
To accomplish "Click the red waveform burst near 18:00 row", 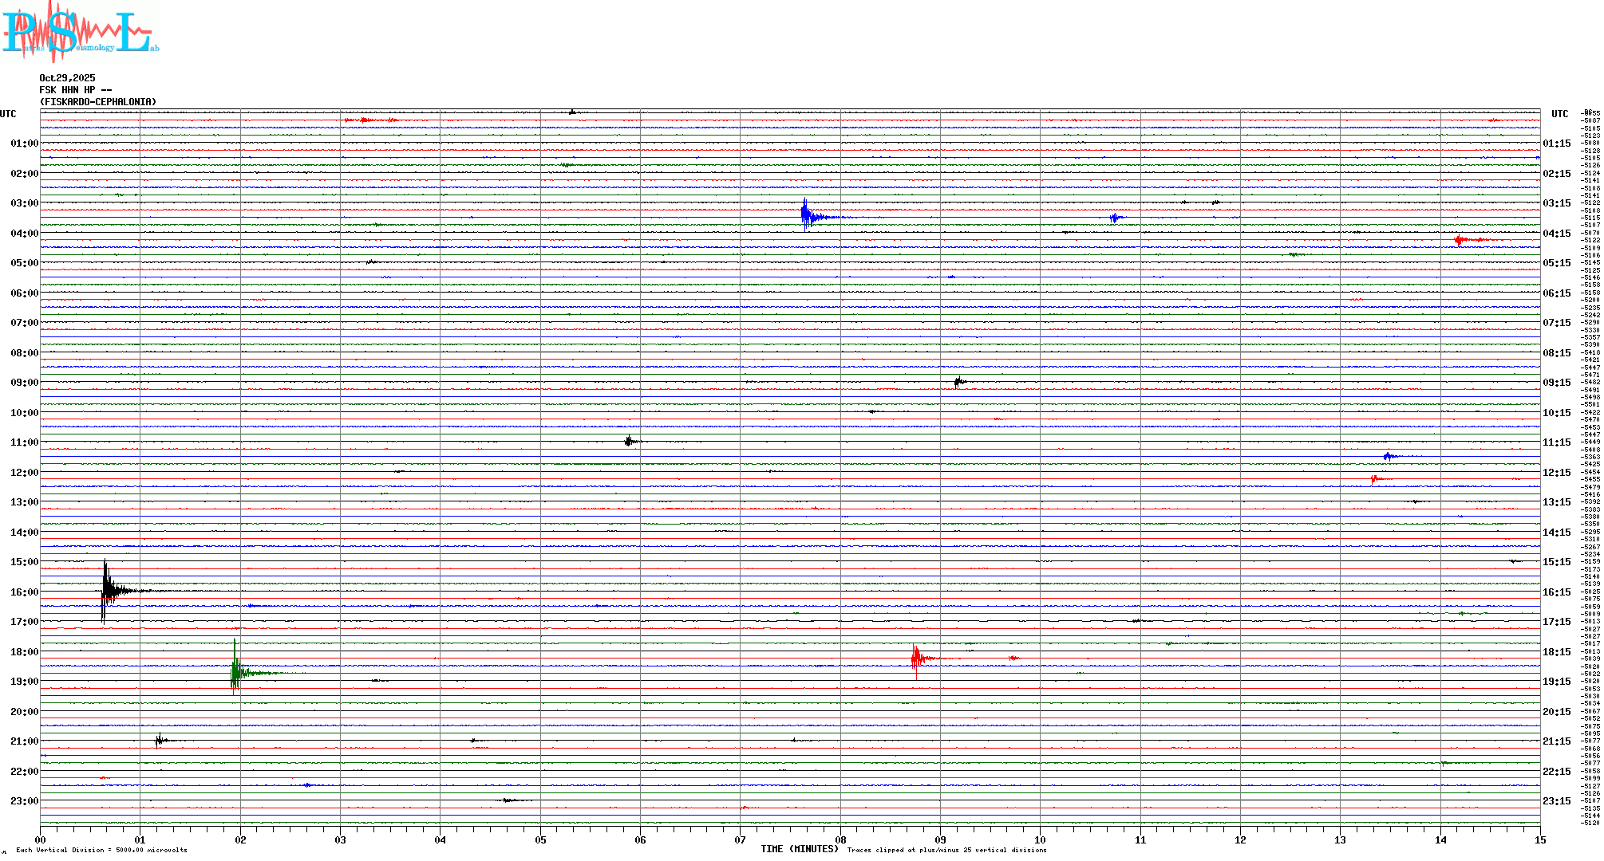I will pyautogui.click(x=917, y=658).
